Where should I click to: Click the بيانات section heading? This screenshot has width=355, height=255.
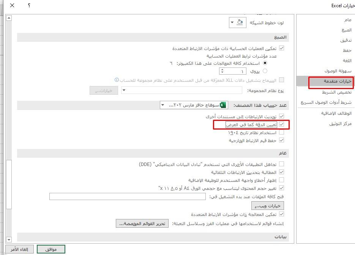tap(281, 237)
